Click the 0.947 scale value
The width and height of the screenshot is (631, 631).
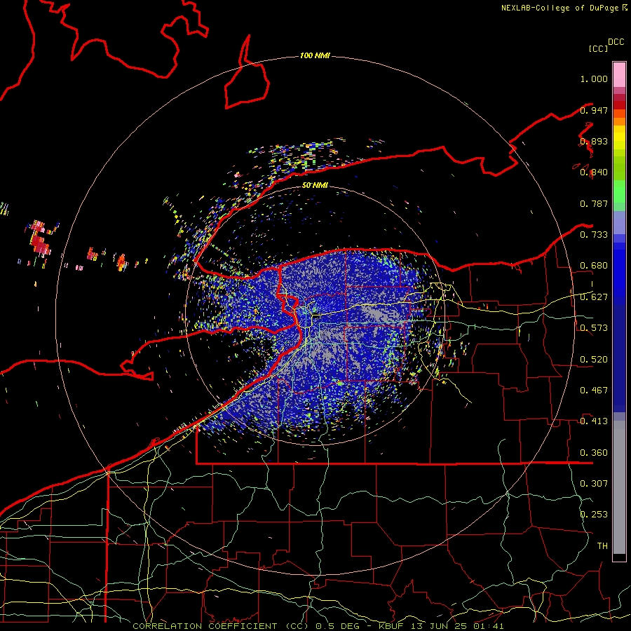(594, 110)
